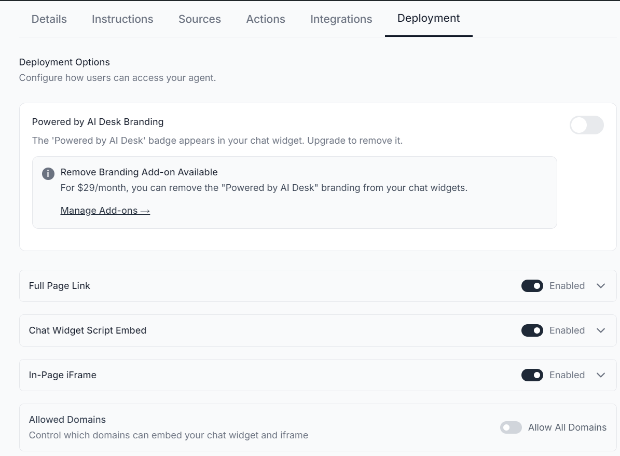Viewport: 620px width, 456px height.
Task: Click the Powered by AI Desk Branding card
Action: pyautogui.click(x=318, y=176)
